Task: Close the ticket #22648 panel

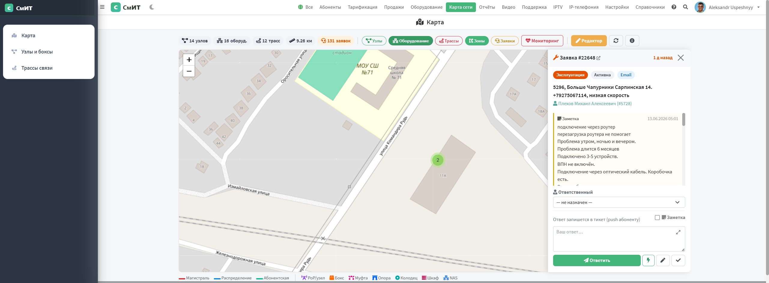Action: (681, 58)
